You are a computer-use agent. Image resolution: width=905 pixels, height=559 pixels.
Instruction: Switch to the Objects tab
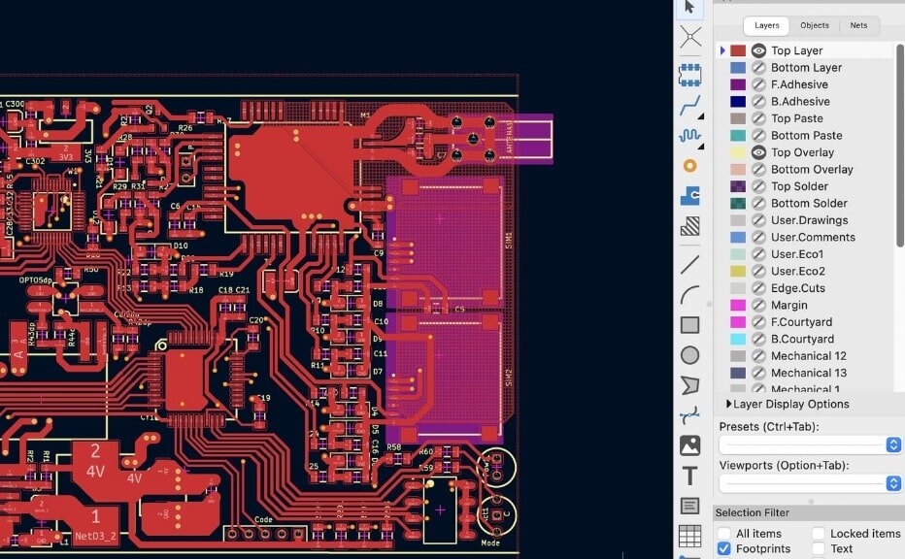click(x=814, y=25)
